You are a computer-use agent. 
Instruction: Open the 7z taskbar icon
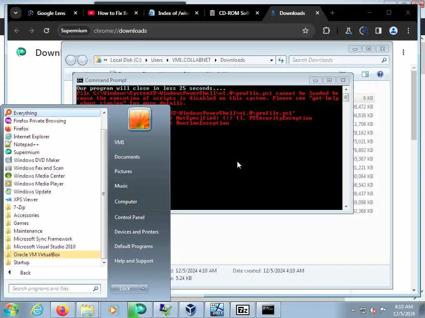[x=242, y=310]
